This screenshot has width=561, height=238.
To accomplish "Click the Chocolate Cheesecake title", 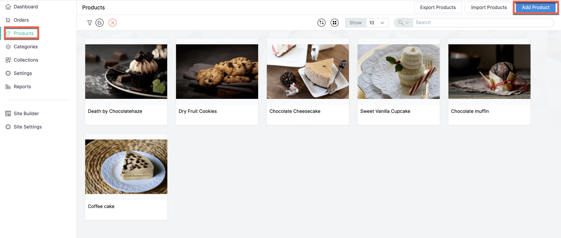I will pyautogui.click(x=295, y=111).
